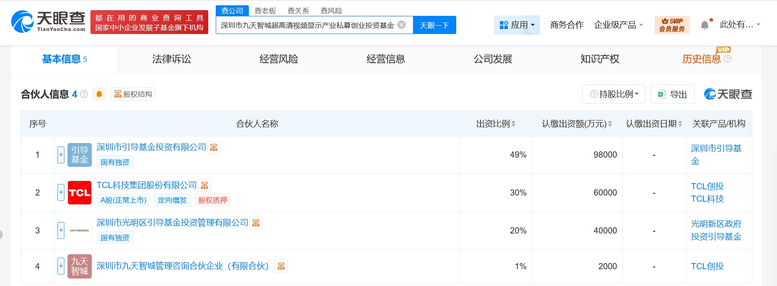Click structure icon next to 九天智城管理咨询
Viewport: 777px width, 286px height.
click(x=281, y=266)
